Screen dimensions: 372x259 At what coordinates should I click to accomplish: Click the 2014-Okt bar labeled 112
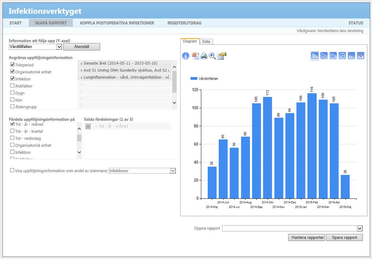tap(268, 148)
